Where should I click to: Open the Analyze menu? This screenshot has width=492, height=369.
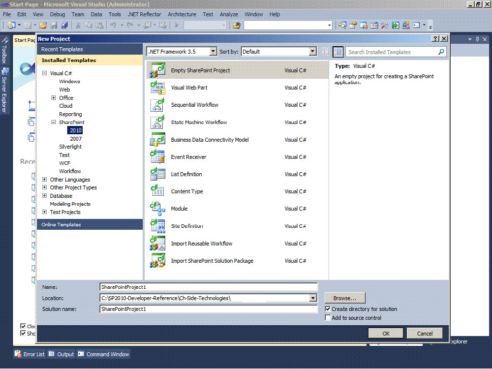point(229,14)
